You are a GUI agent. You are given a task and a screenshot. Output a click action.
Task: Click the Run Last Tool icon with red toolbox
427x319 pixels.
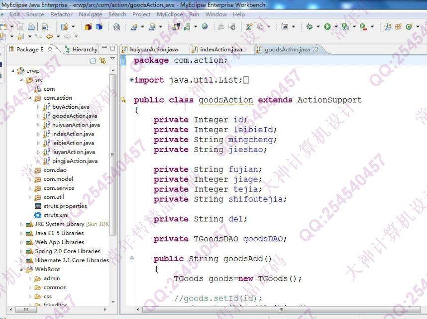(x=363, y=26)
